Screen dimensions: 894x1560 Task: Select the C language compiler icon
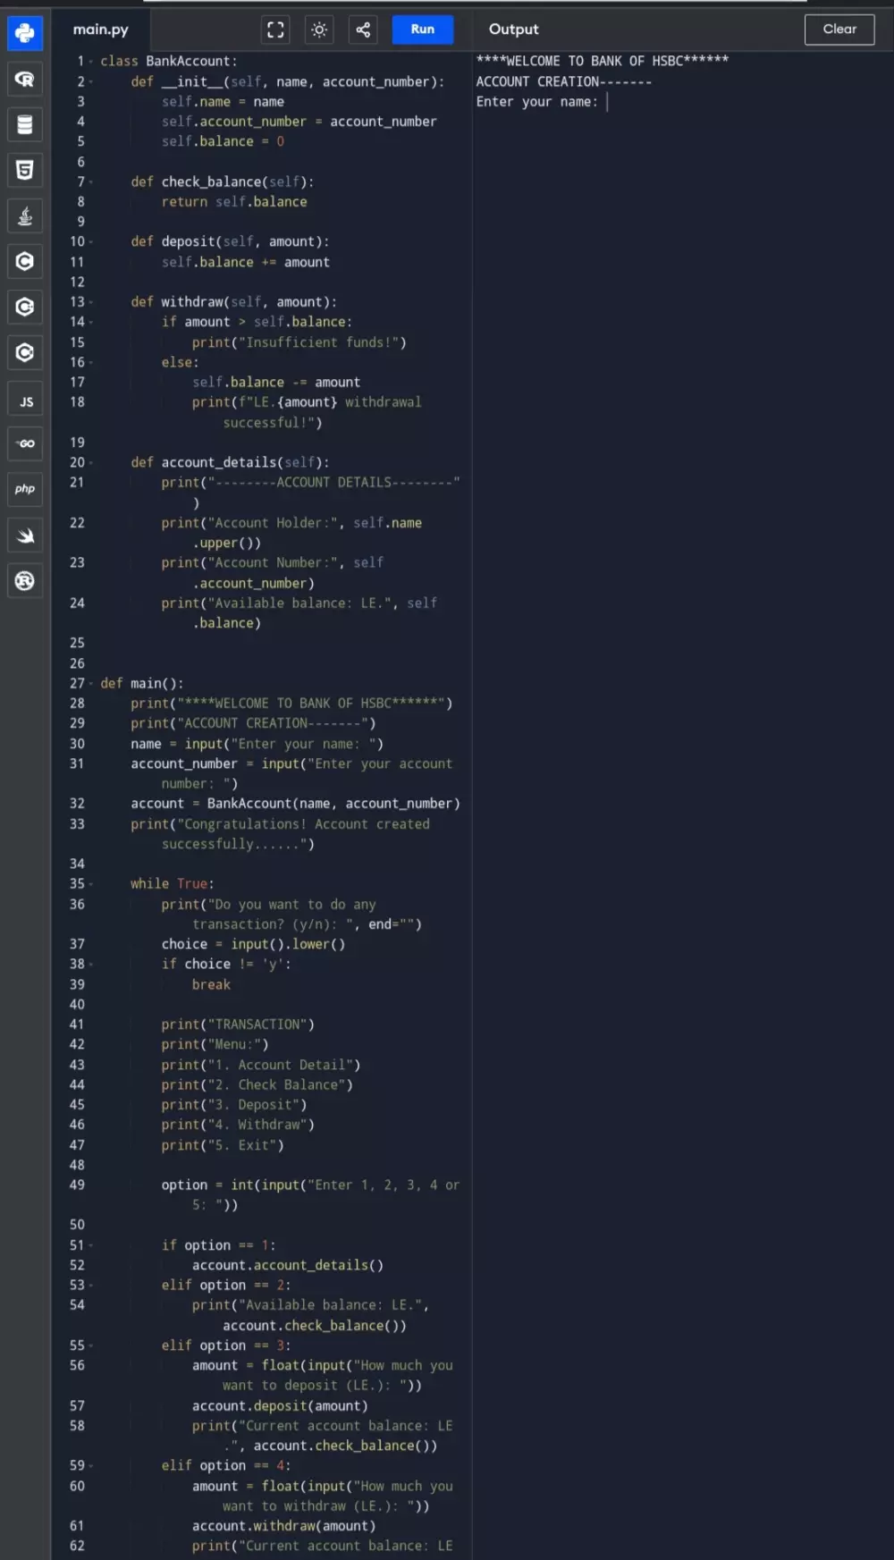point(25,261)
